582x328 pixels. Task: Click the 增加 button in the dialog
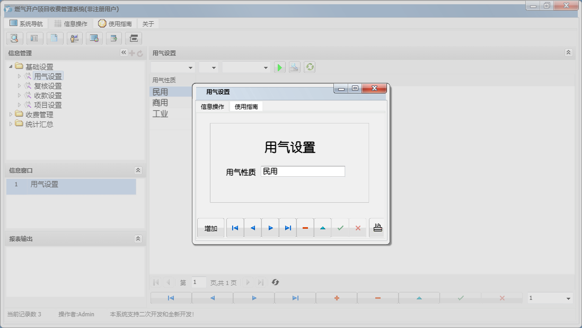tap(210, 227)
